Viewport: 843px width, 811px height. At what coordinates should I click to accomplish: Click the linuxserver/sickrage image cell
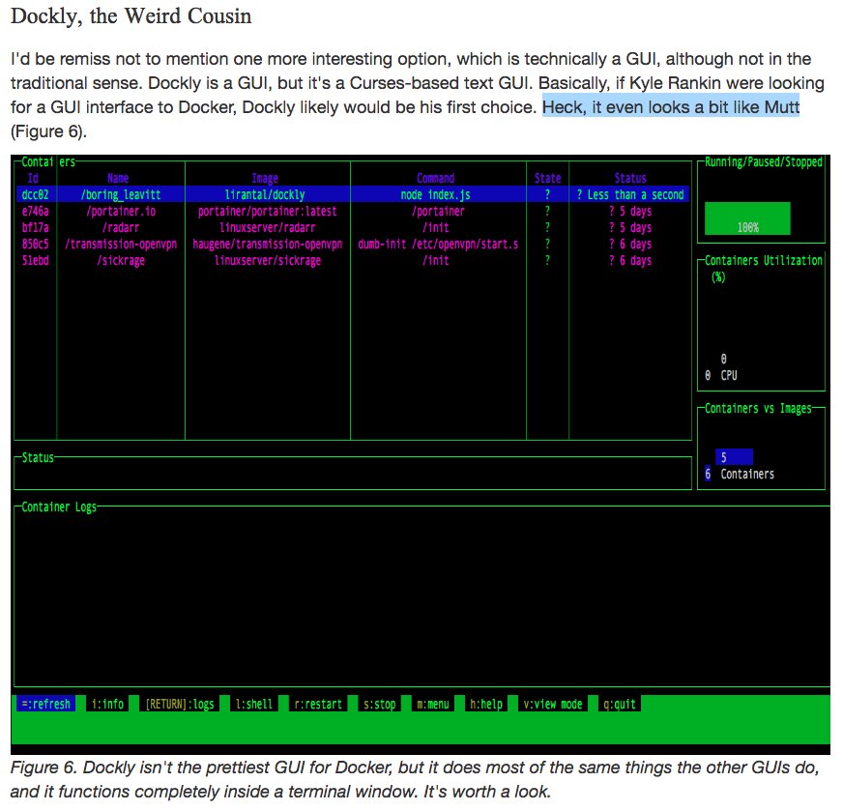click(x=267, y=261)
